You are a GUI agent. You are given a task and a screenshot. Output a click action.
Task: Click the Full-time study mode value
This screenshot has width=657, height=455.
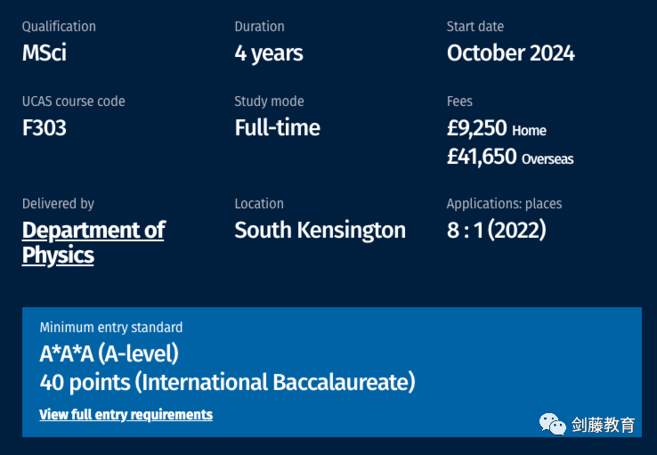(x=277, y=128)
